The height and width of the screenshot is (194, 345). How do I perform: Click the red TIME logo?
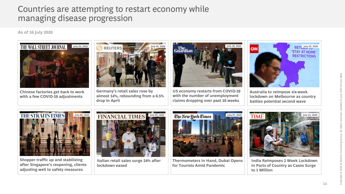coord(257,116)
